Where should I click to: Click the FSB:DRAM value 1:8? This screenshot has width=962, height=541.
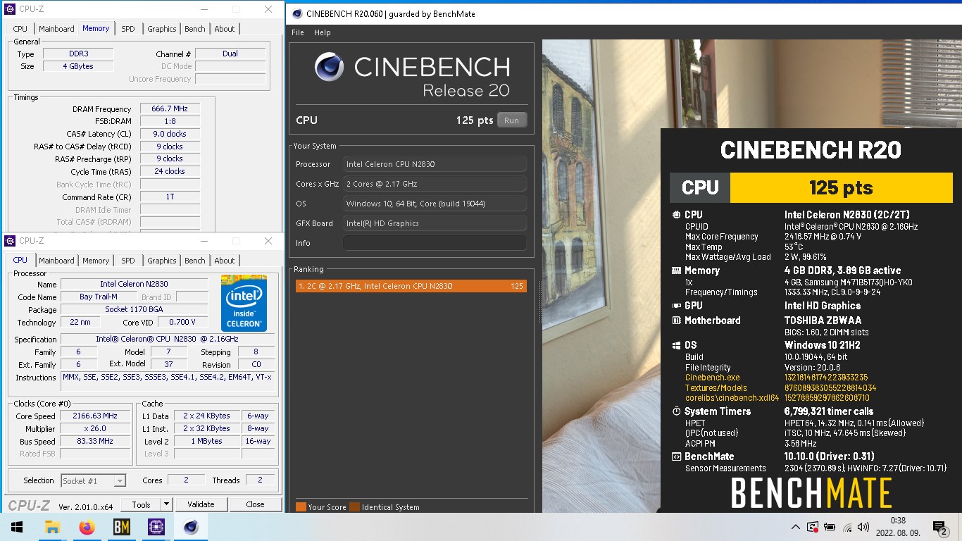tap(170, 121)
